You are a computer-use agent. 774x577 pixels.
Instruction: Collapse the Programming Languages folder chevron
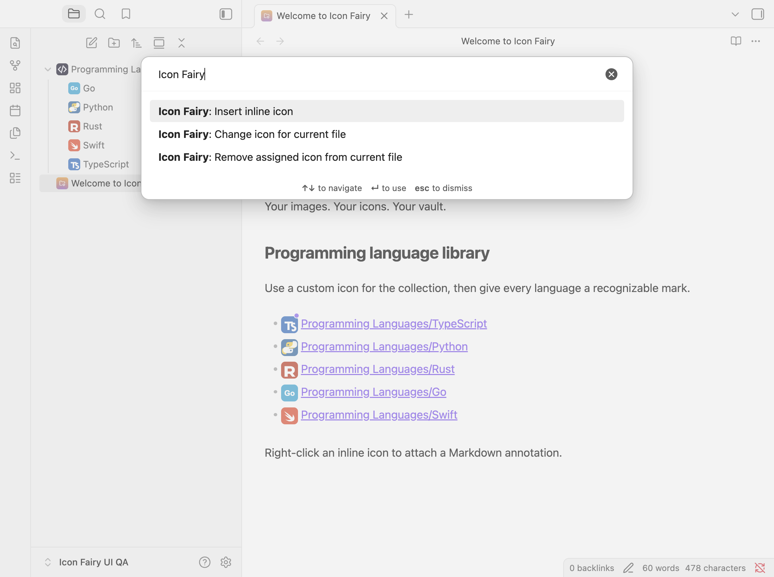tap(48, 69)
